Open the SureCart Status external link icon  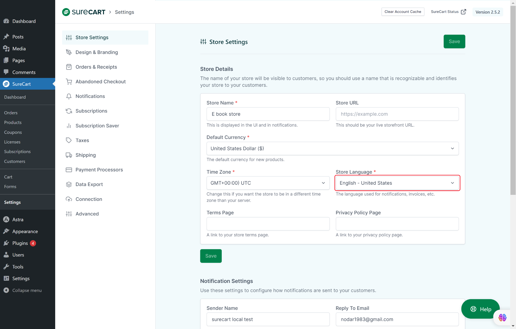(463, 12)
